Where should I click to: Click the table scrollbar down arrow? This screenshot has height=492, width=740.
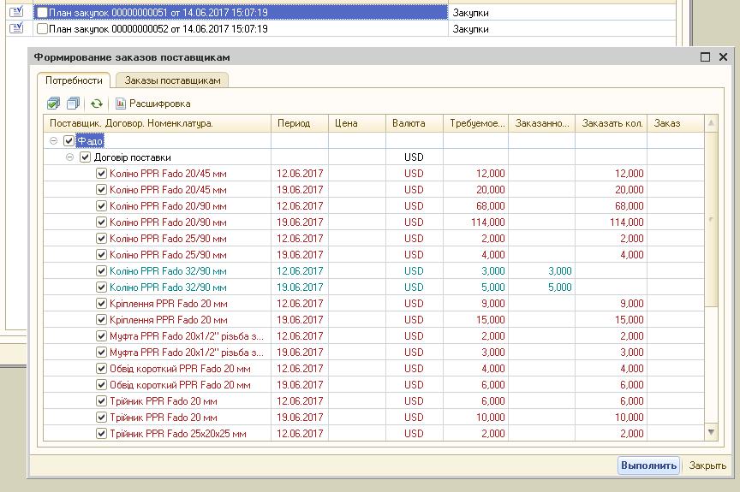(711, 432)
